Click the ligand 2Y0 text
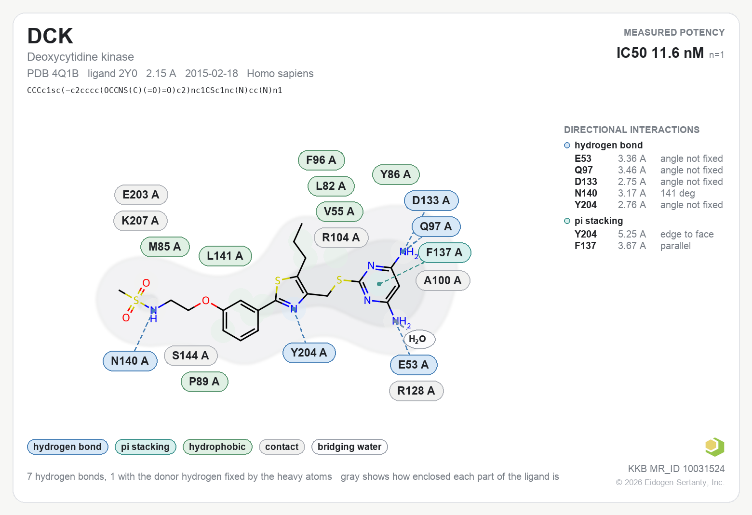Screen dimensions: 752x515 point(112,73)
